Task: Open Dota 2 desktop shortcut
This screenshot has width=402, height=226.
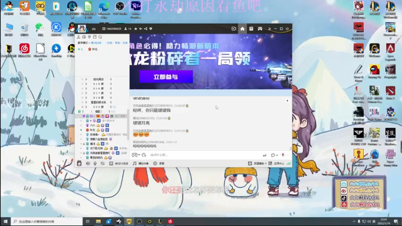Action: point(390,93)
